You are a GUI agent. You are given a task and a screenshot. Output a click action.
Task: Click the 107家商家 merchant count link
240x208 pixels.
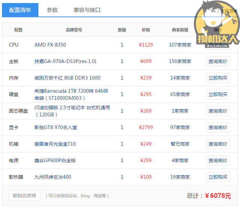180,45
